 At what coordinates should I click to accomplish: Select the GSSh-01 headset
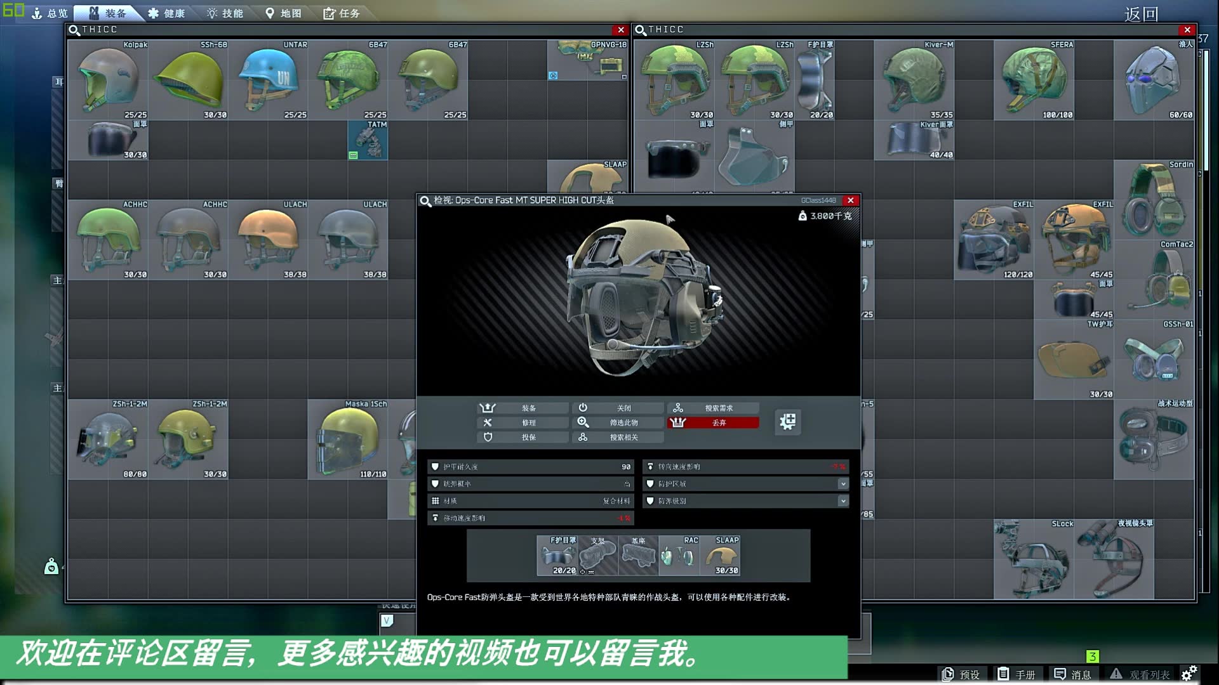tap(1154, 360)
